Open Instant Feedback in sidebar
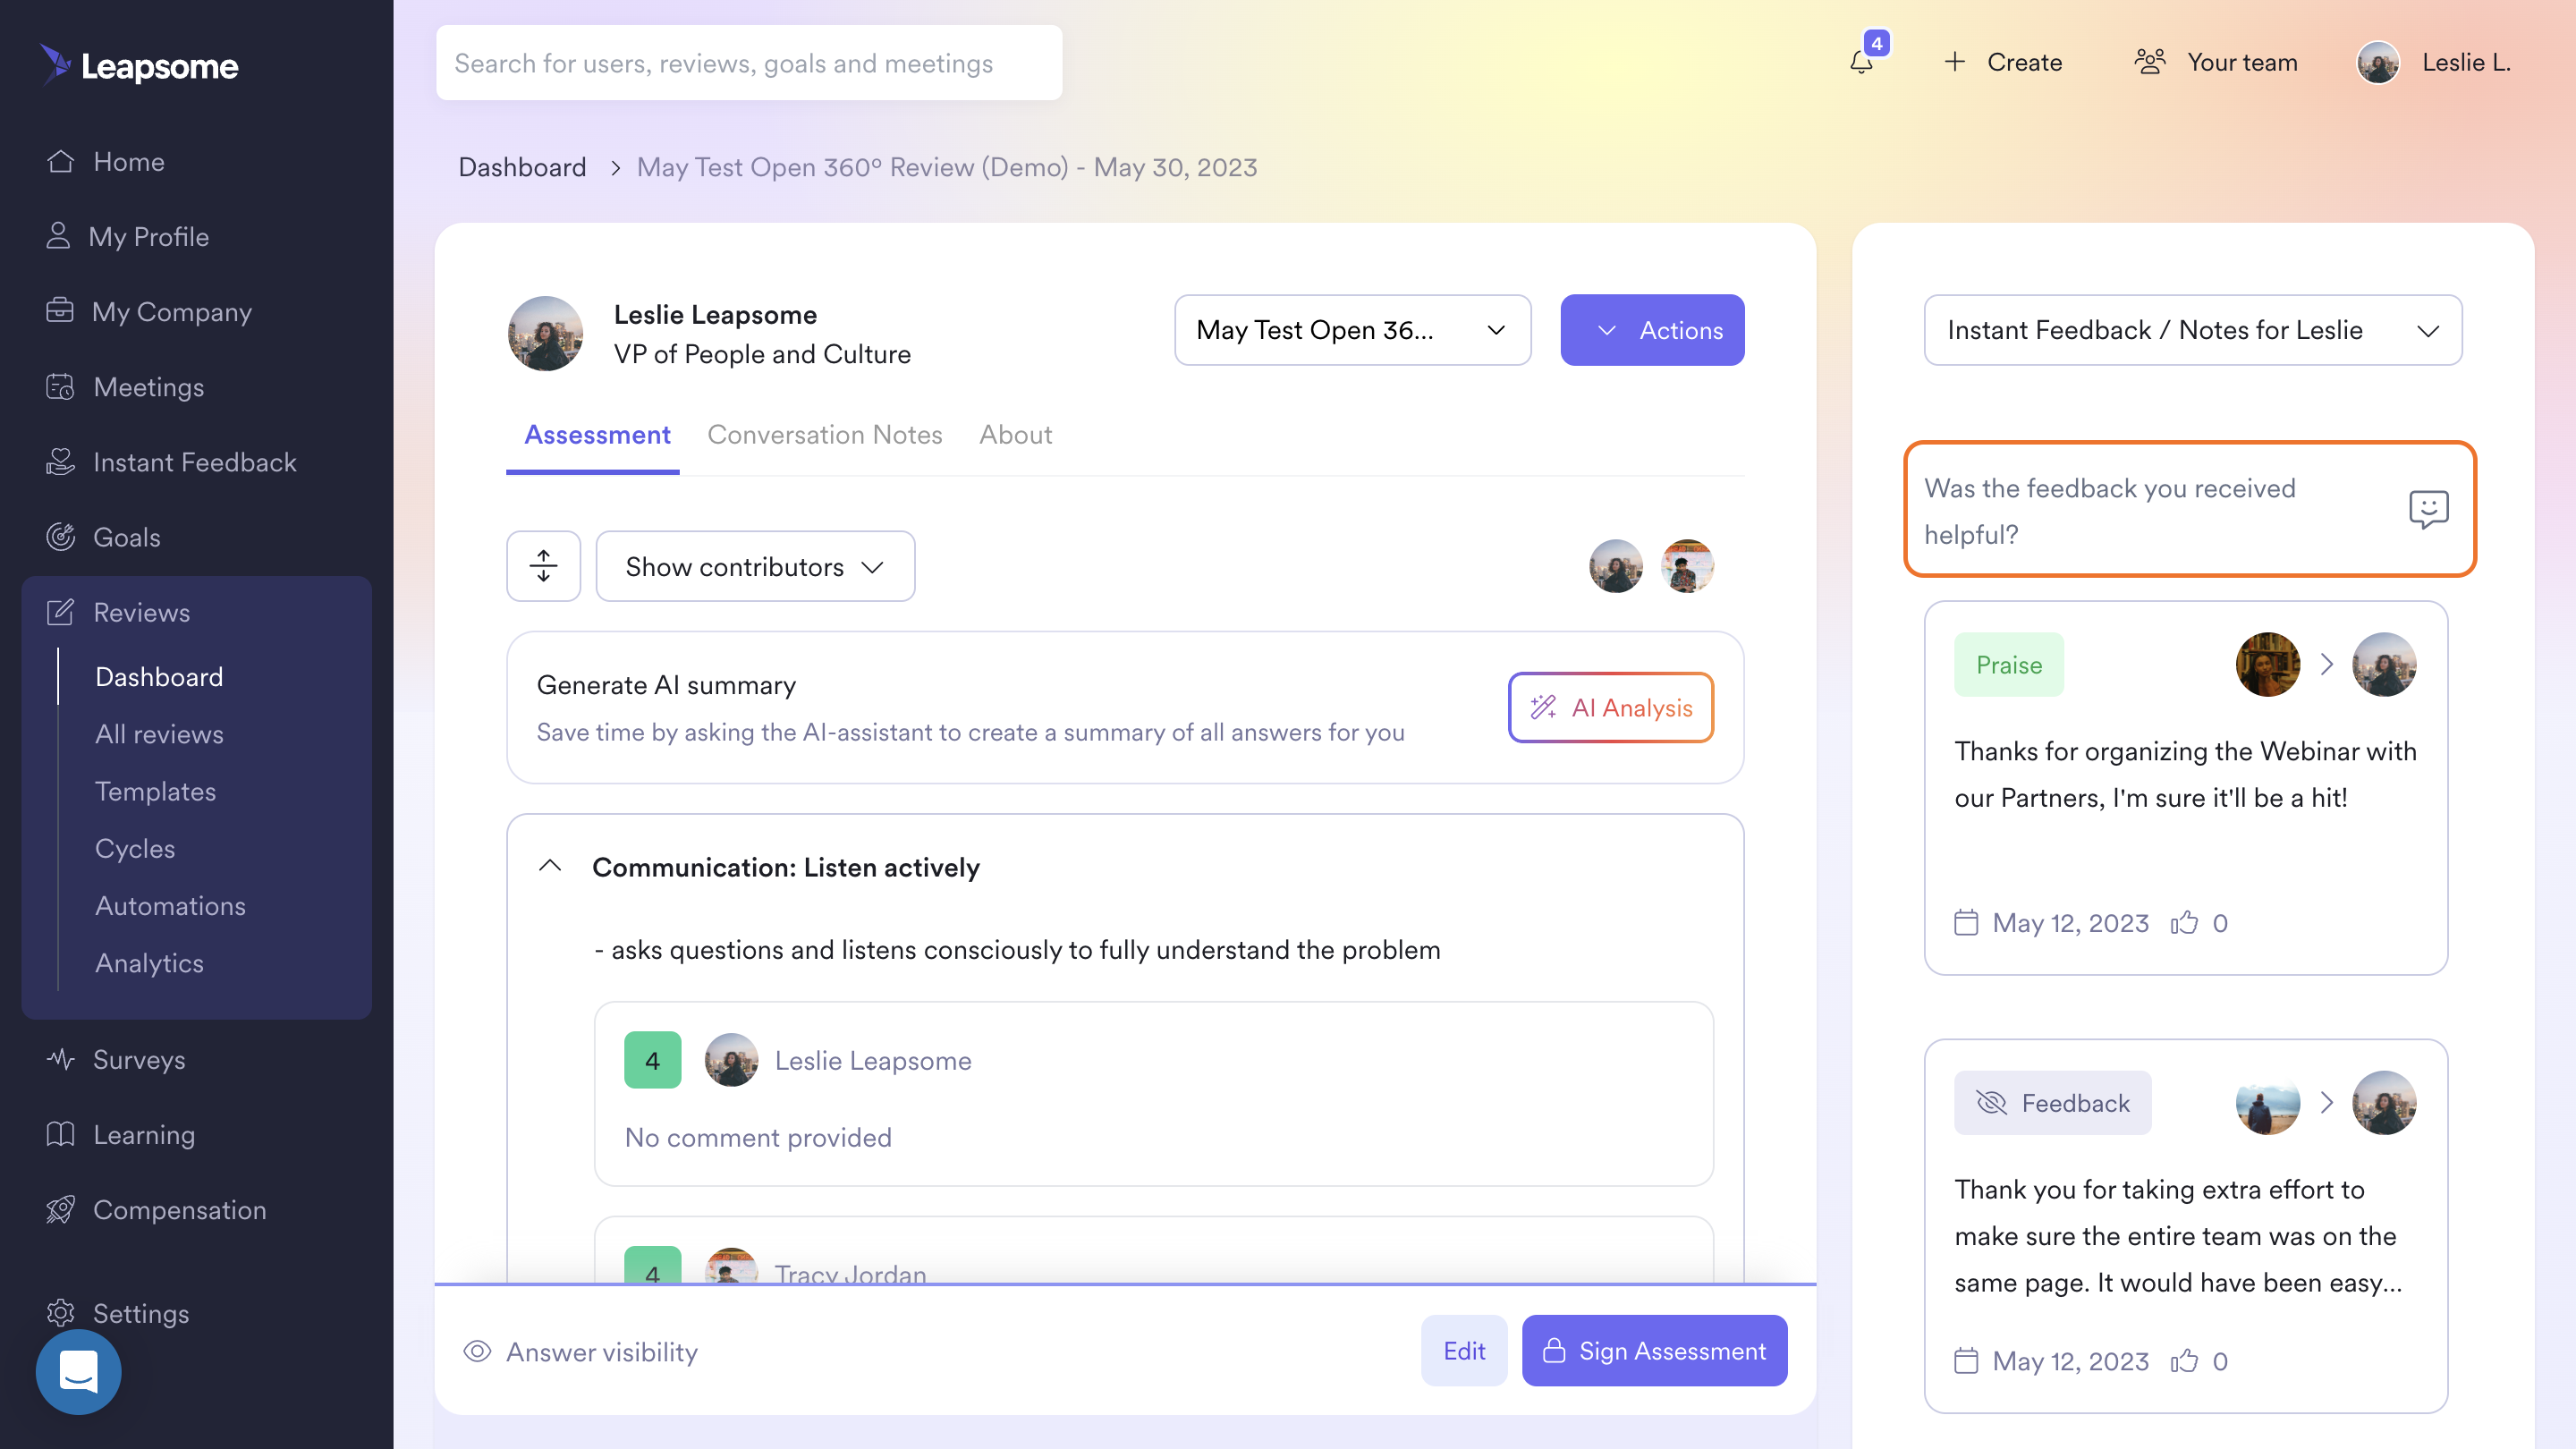This screenshot has width=2576, height=1449. point(171,461)
